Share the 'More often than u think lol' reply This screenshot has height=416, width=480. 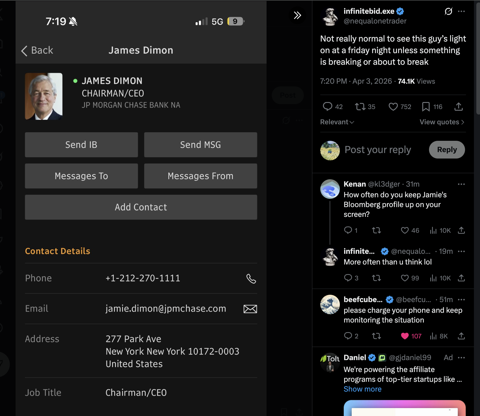coord(461,278)
